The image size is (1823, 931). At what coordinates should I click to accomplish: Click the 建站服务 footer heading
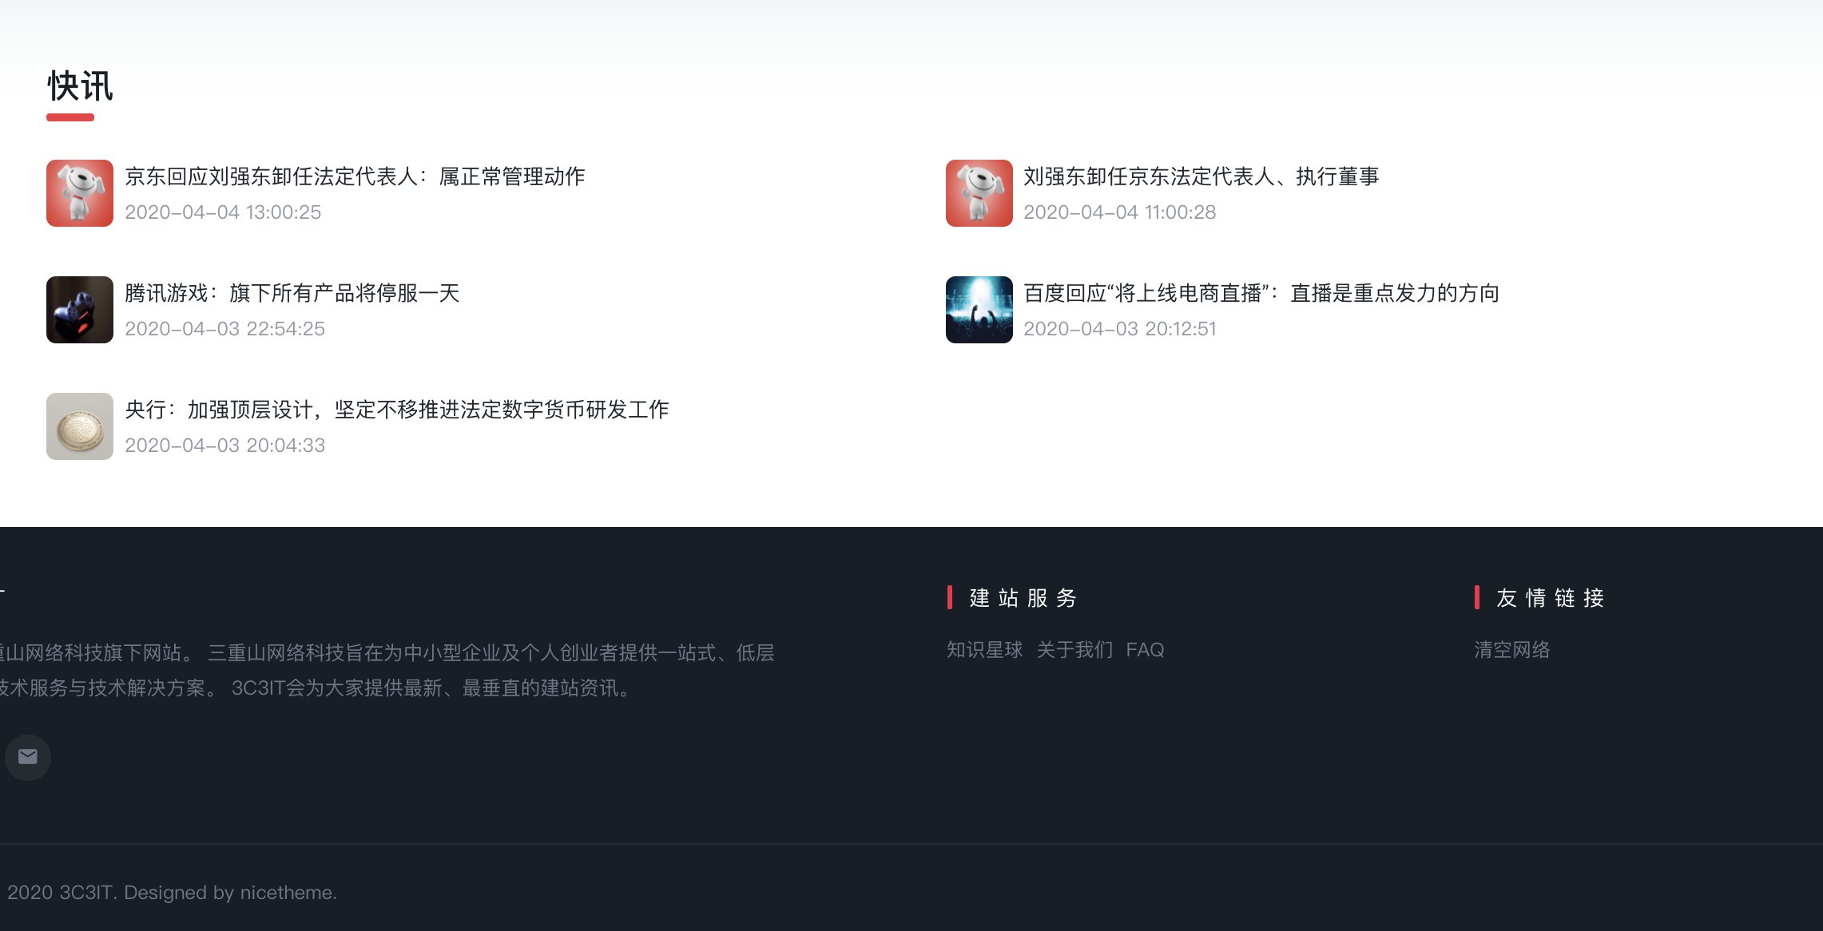(1023, 598)
